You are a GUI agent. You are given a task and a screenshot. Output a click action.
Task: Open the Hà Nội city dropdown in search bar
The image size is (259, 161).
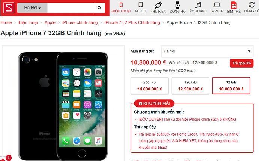(x=32, y=8)
